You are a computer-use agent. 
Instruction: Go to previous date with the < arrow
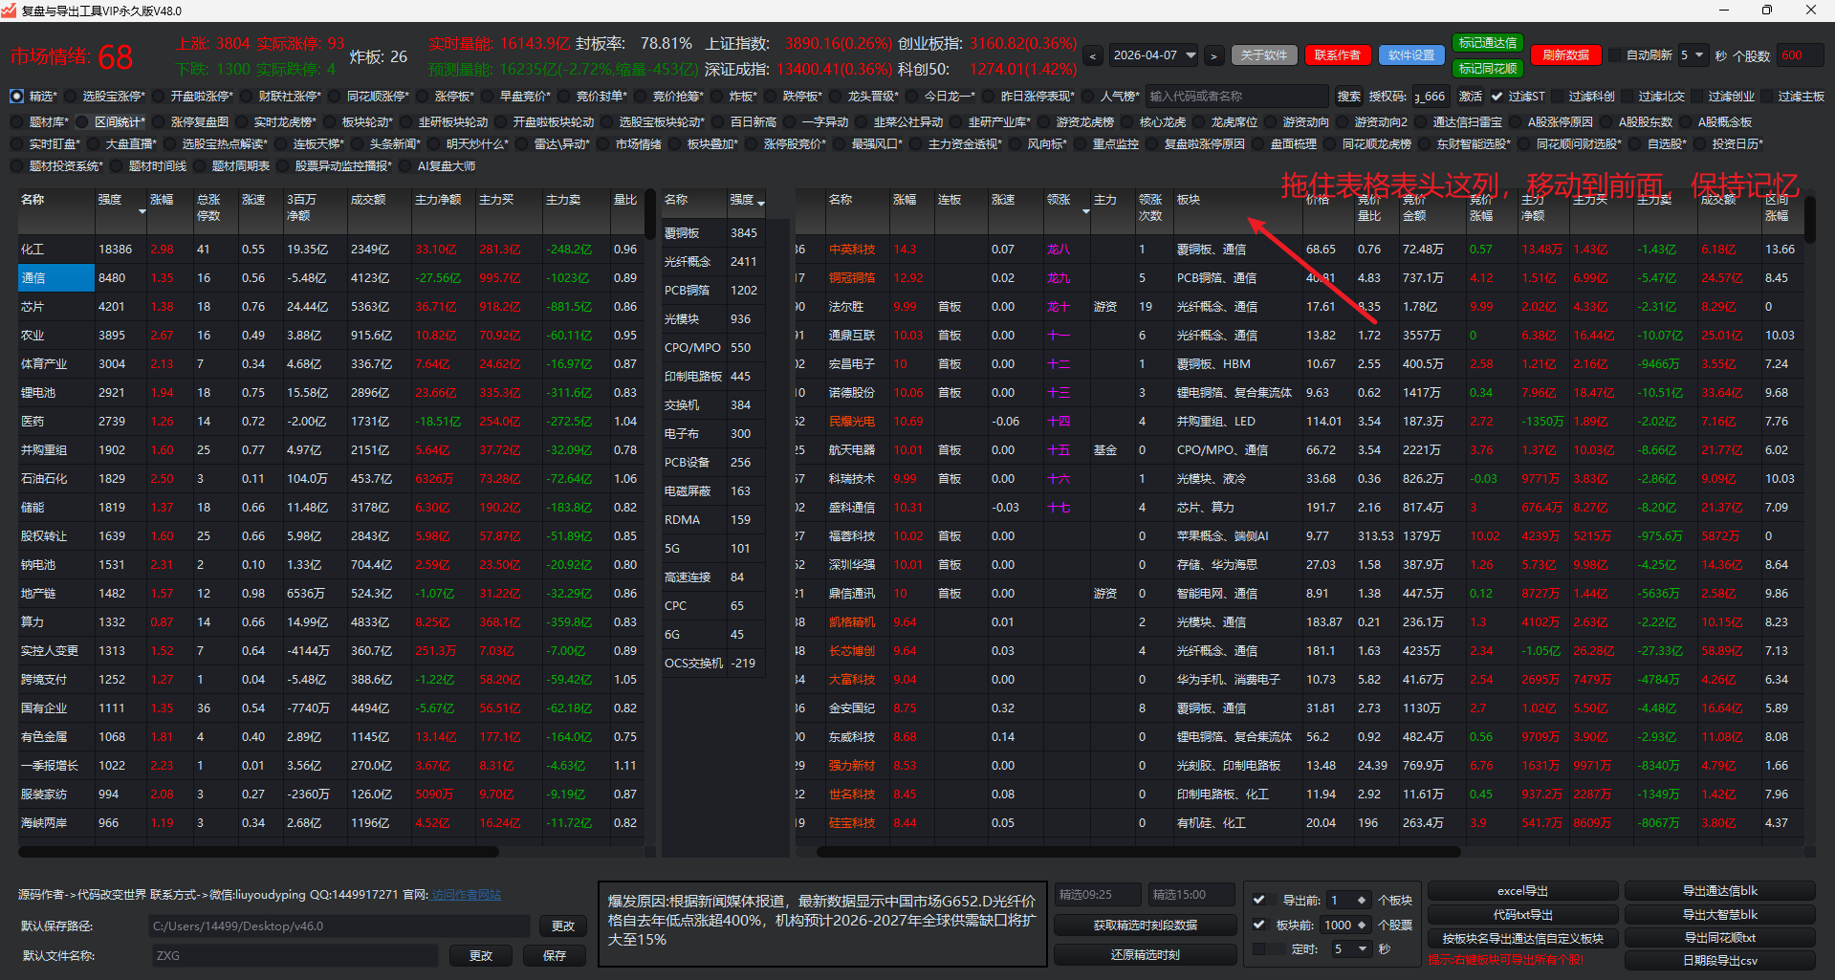click(x=1093, y=56)
